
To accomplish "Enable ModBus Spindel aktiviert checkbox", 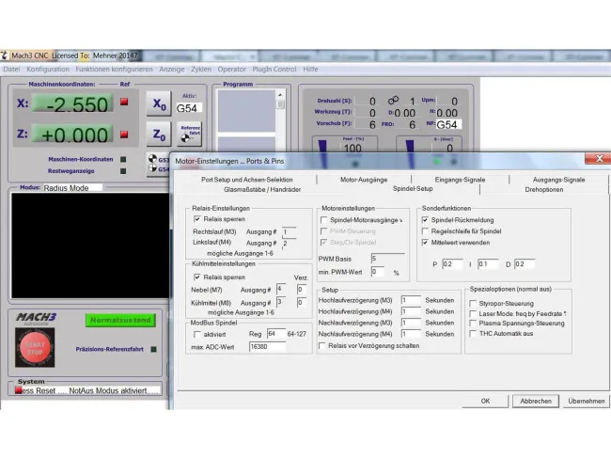I will 197,334.
